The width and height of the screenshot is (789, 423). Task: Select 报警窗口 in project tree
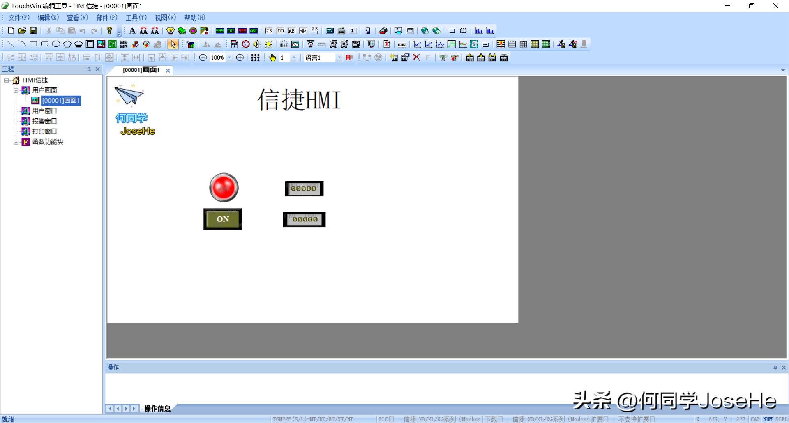pyautogui.click(x=44, y=121)
